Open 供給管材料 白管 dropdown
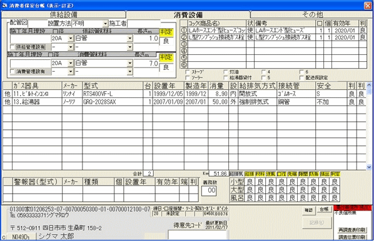This screenshot has height=241, width=374. (129, 38)
